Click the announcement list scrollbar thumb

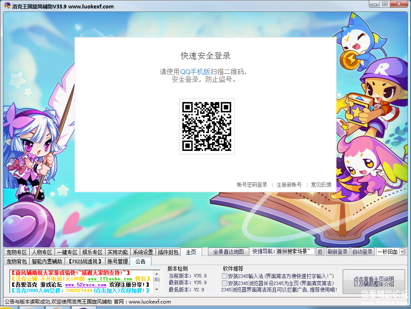coord(157,279)
